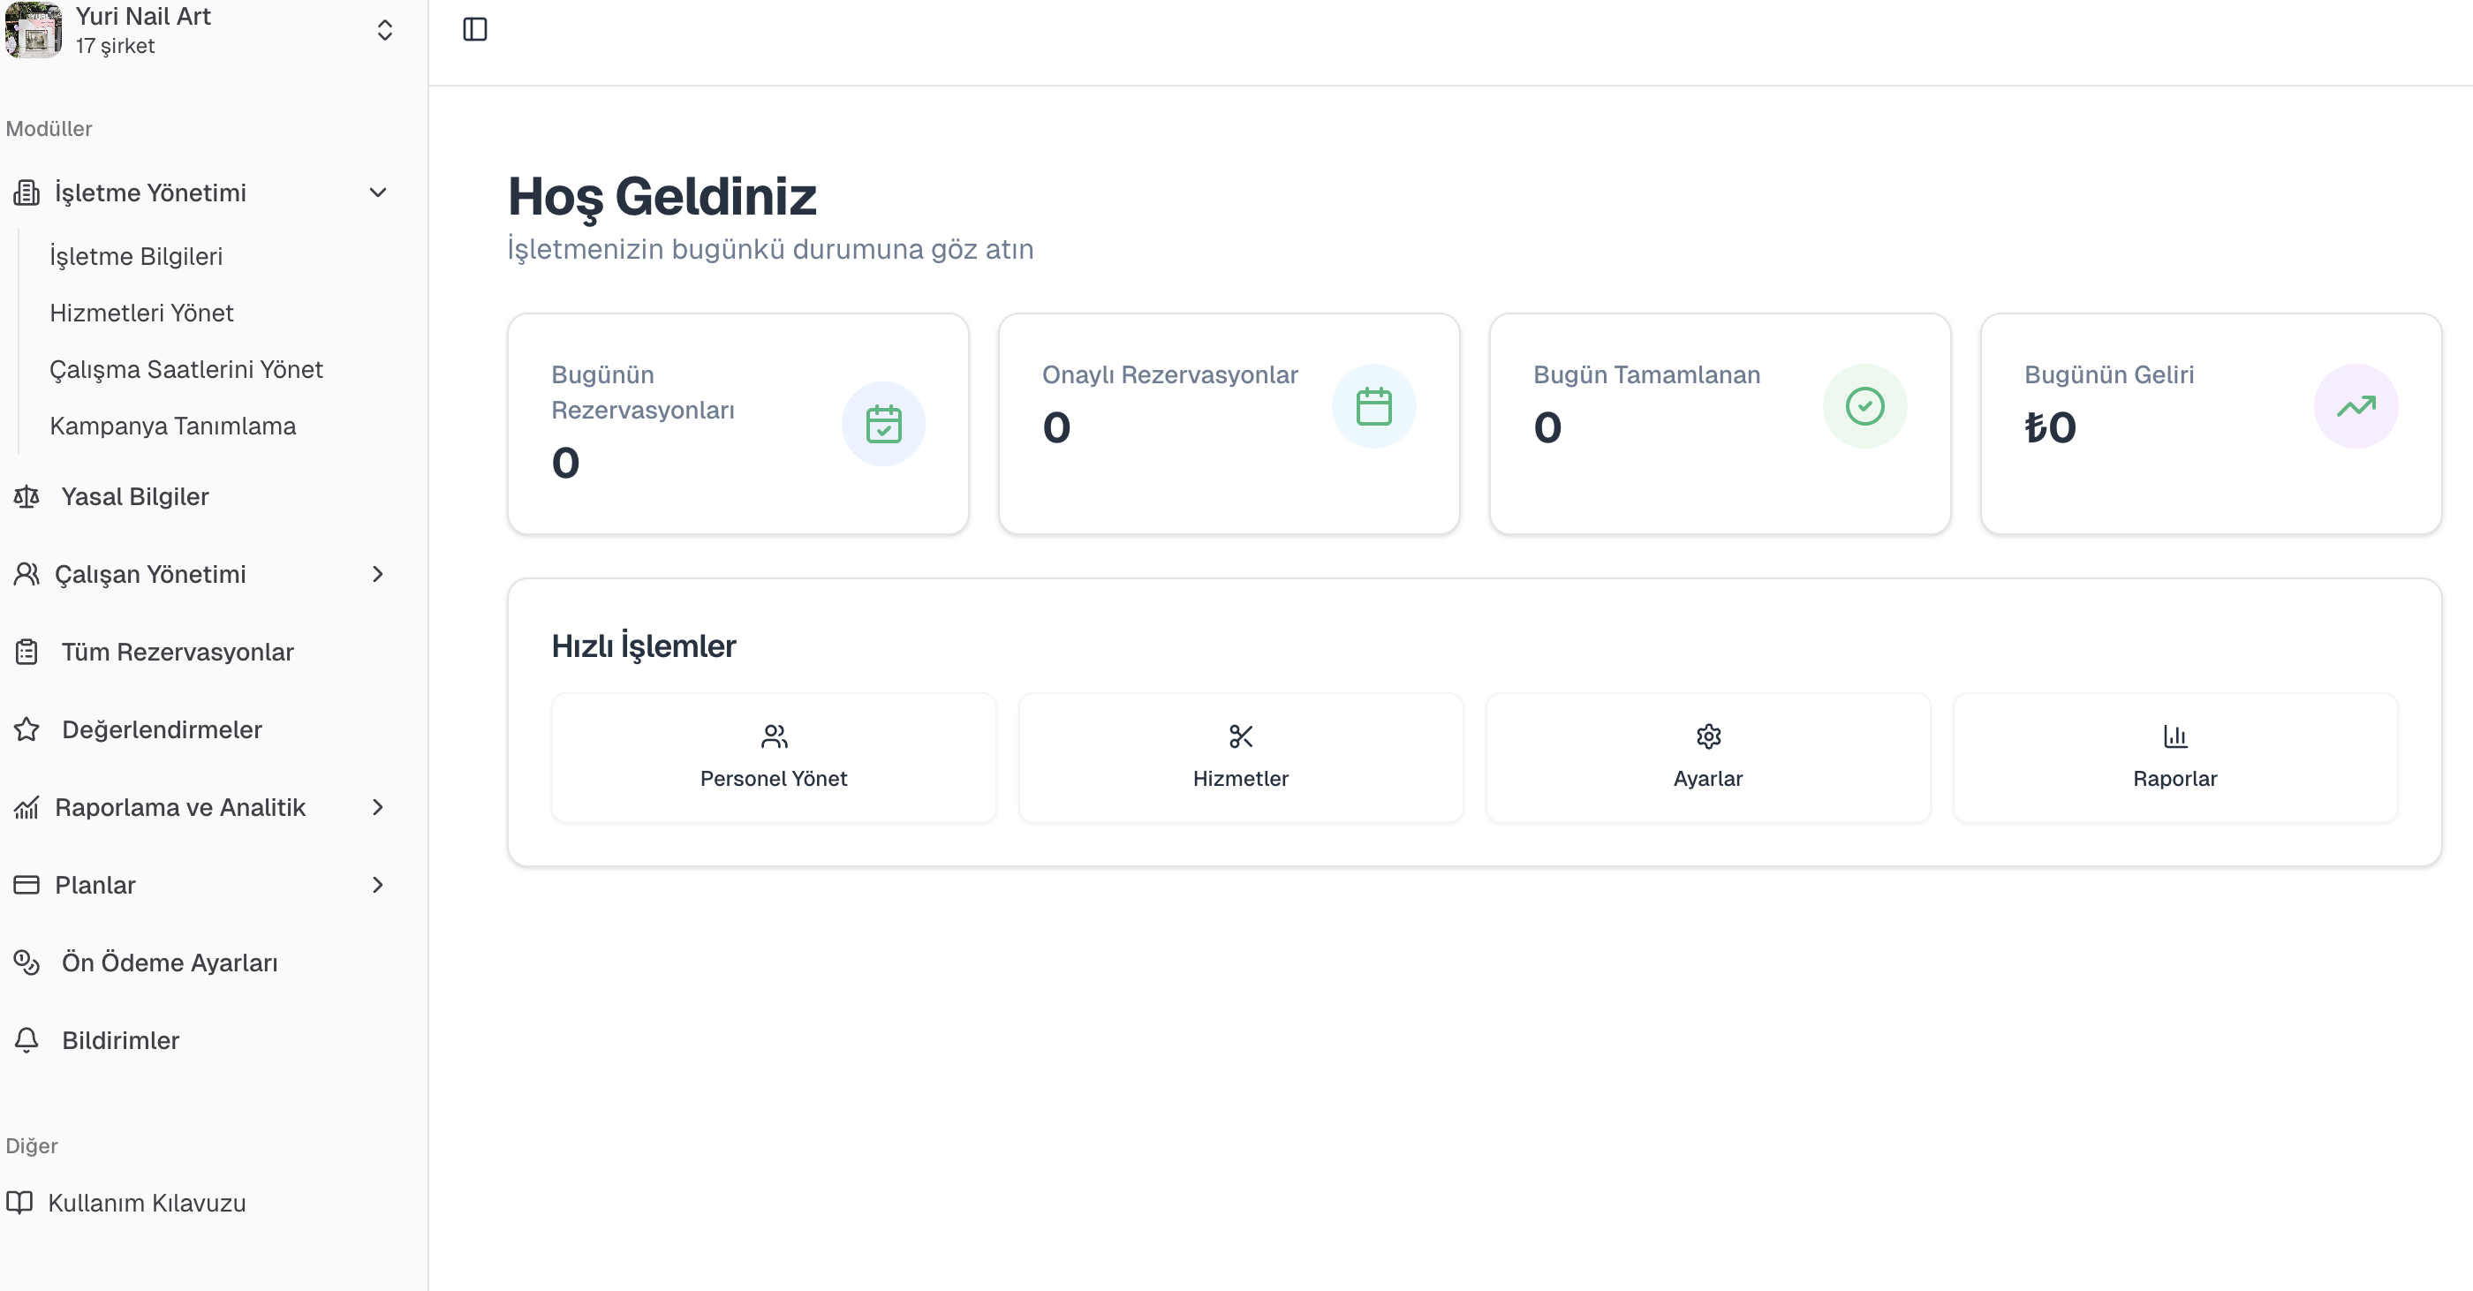The width and height of the screenshot is (2473, 1291).
Task: Open the Yuri Nail Art company switcher
Action: [x=384, y=30]
